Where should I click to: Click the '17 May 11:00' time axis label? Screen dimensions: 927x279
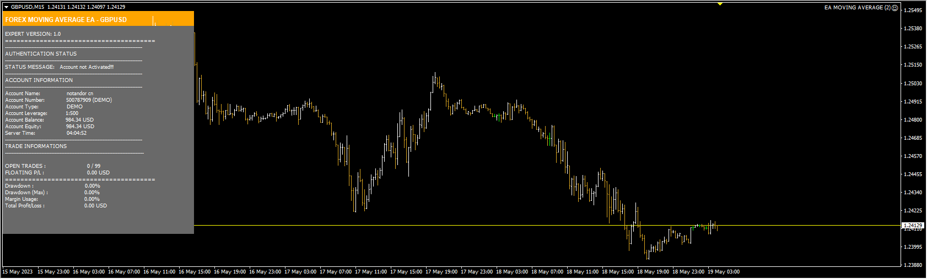(x=371, y=272)
